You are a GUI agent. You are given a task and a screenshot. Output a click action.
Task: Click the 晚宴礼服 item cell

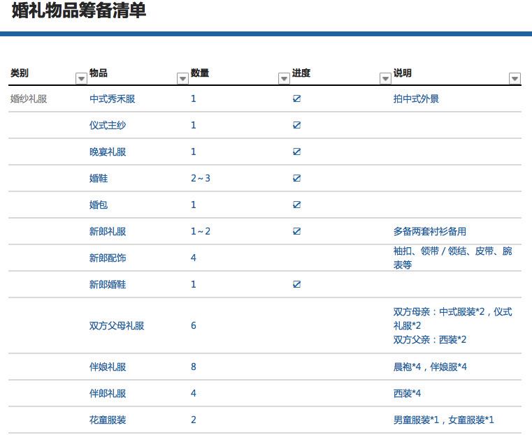[108, 152]
